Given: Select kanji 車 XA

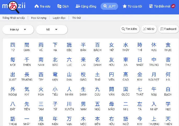Looking at the screenshot, I should click(x=126, y=62).
